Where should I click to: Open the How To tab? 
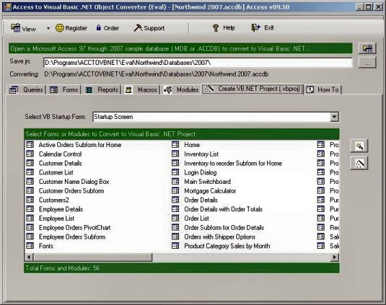point(323,90)
